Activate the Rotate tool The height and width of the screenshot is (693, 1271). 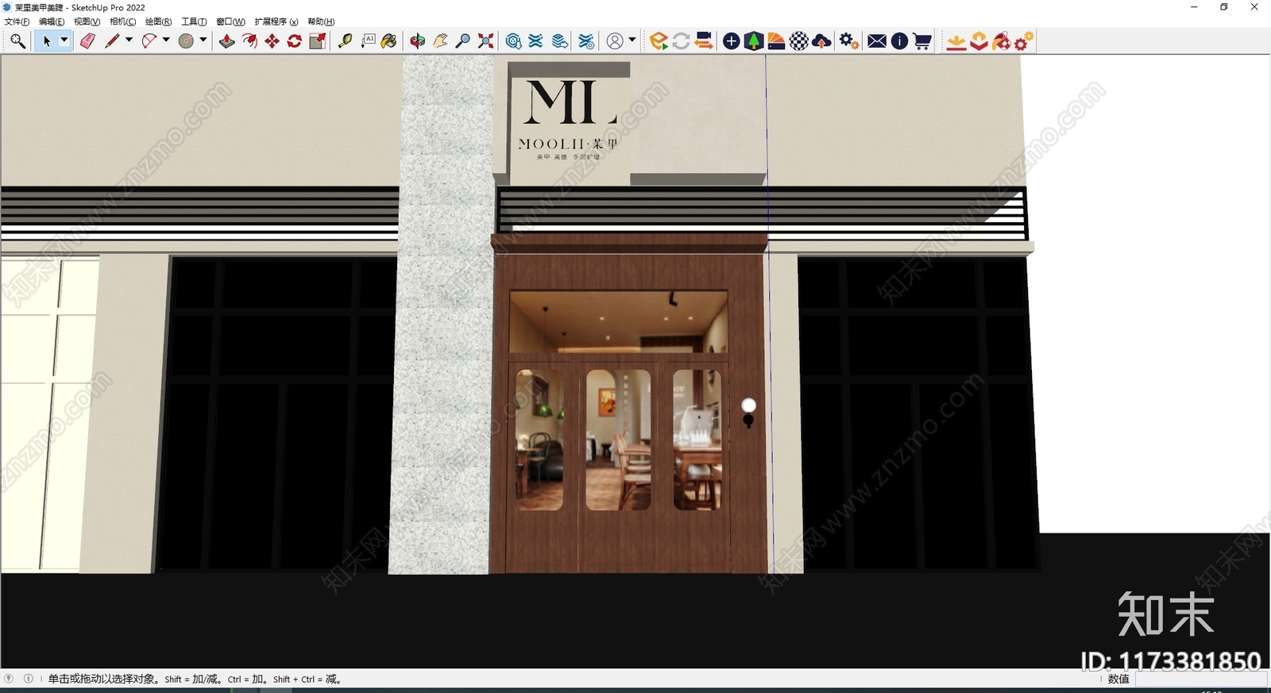(x=295, y=41)
